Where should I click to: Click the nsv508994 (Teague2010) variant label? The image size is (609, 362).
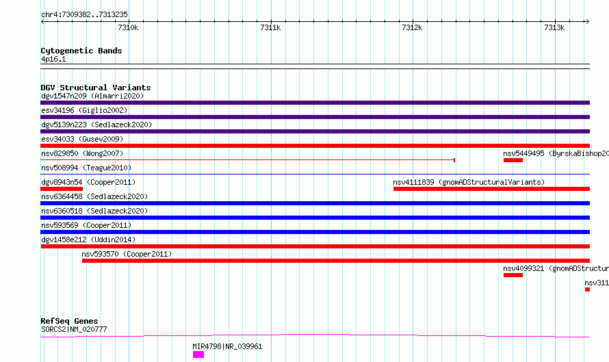click(x=86, y=168)
